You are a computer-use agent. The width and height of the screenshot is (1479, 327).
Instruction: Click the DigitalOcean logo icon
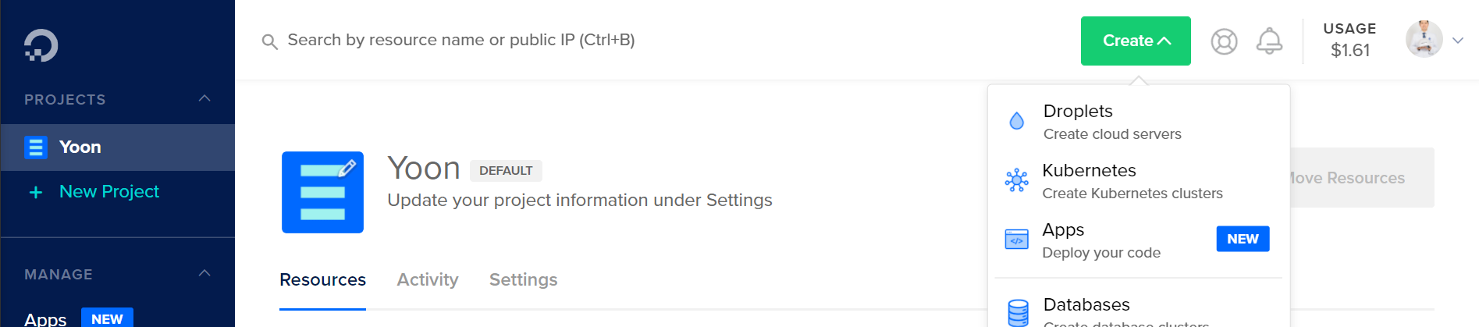(x=41, y=45)
